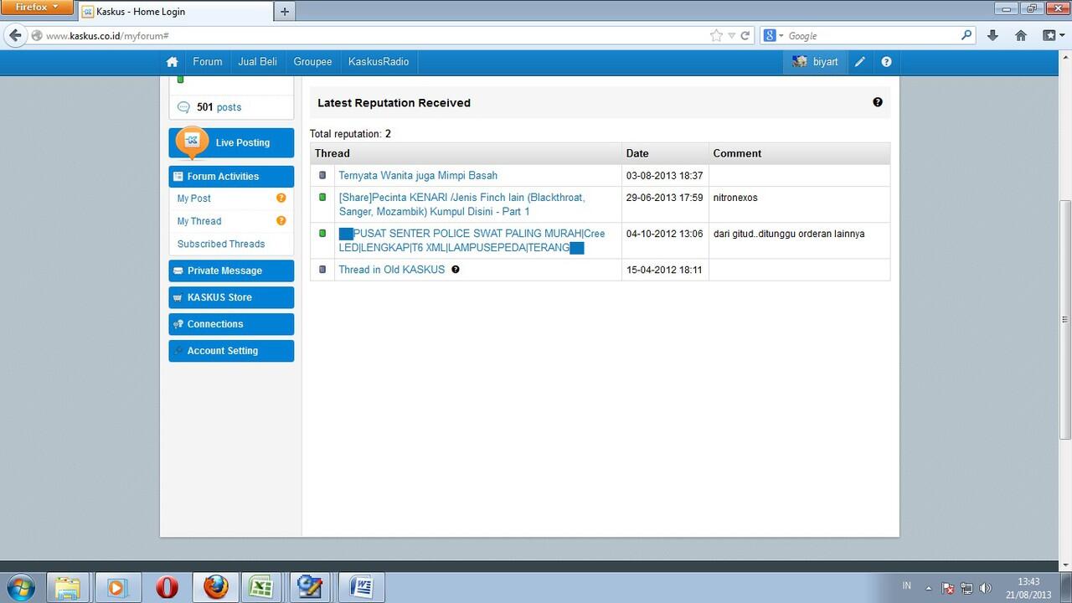Open Account Setting in sidebar
The image size is (1072, 603).
(231, 351)
